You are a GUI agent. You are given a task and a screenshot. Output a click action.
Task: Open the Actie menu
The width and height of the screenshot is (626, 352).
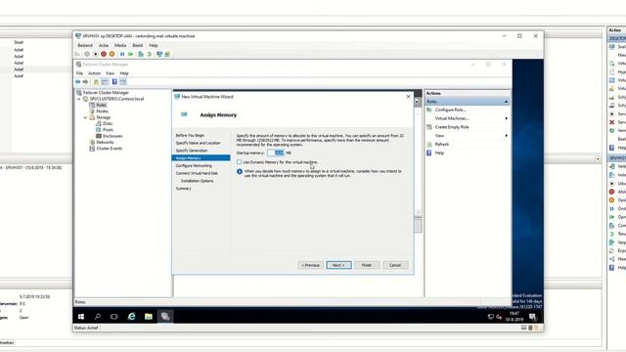[104, 46]
